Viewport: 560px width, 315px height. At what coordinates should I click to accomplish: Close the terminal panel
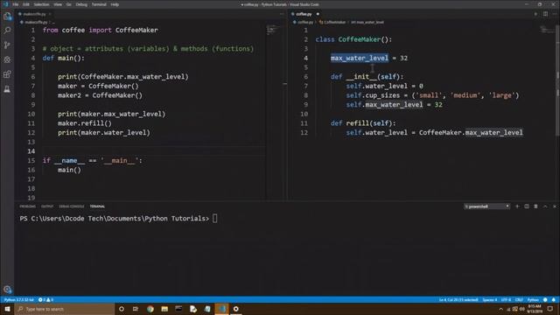tap(554, 206)
